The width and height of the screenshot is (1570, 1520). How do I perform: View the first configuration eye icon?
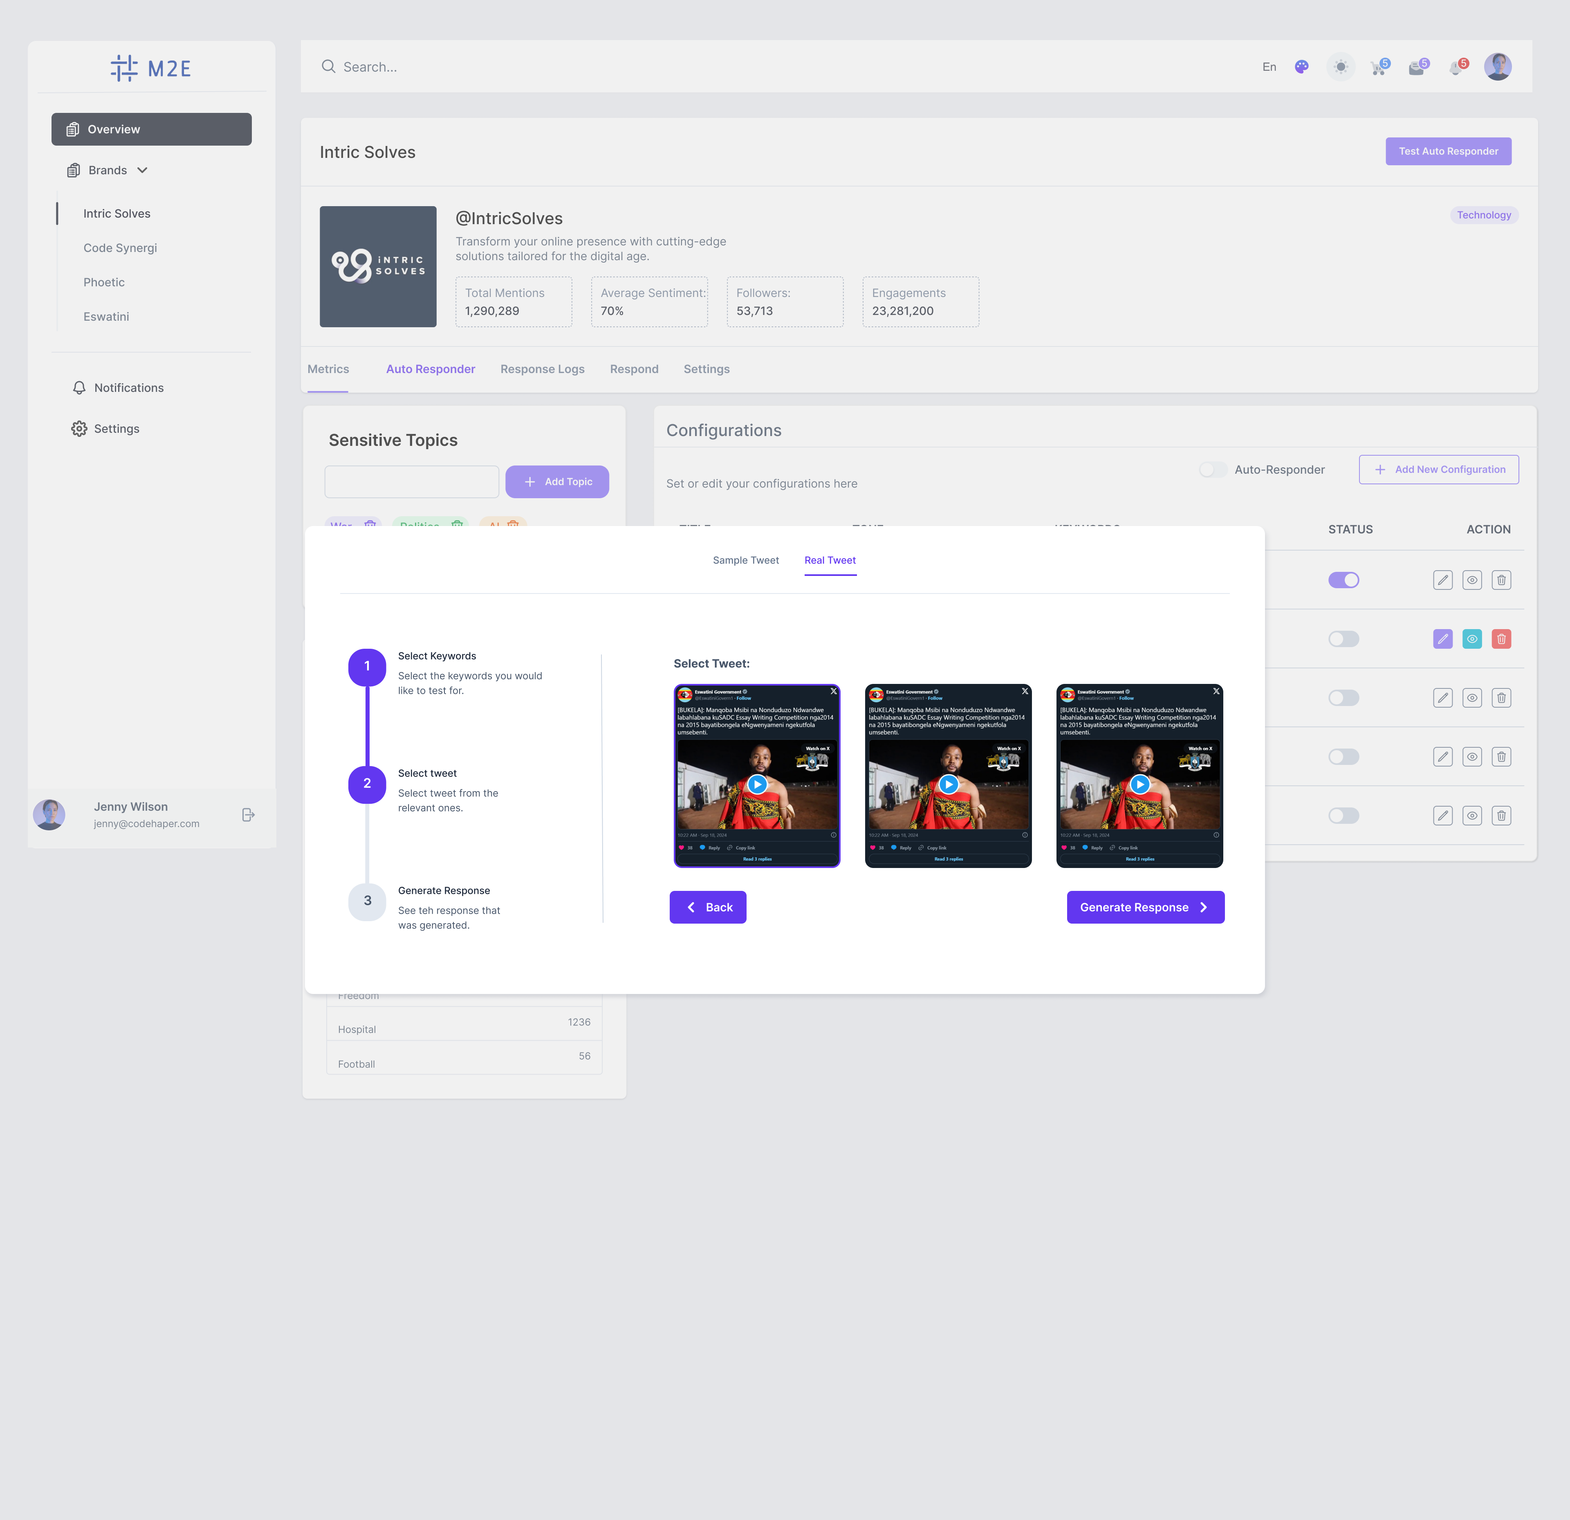[1472, 580]
